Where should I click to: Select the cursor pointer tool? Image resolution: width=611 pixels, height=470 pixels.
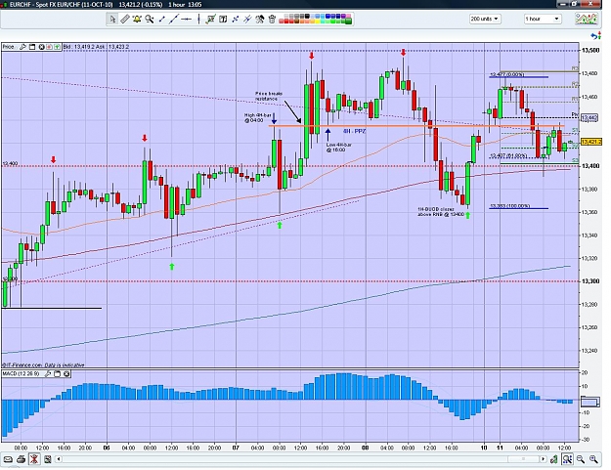(x=112, y=19)
